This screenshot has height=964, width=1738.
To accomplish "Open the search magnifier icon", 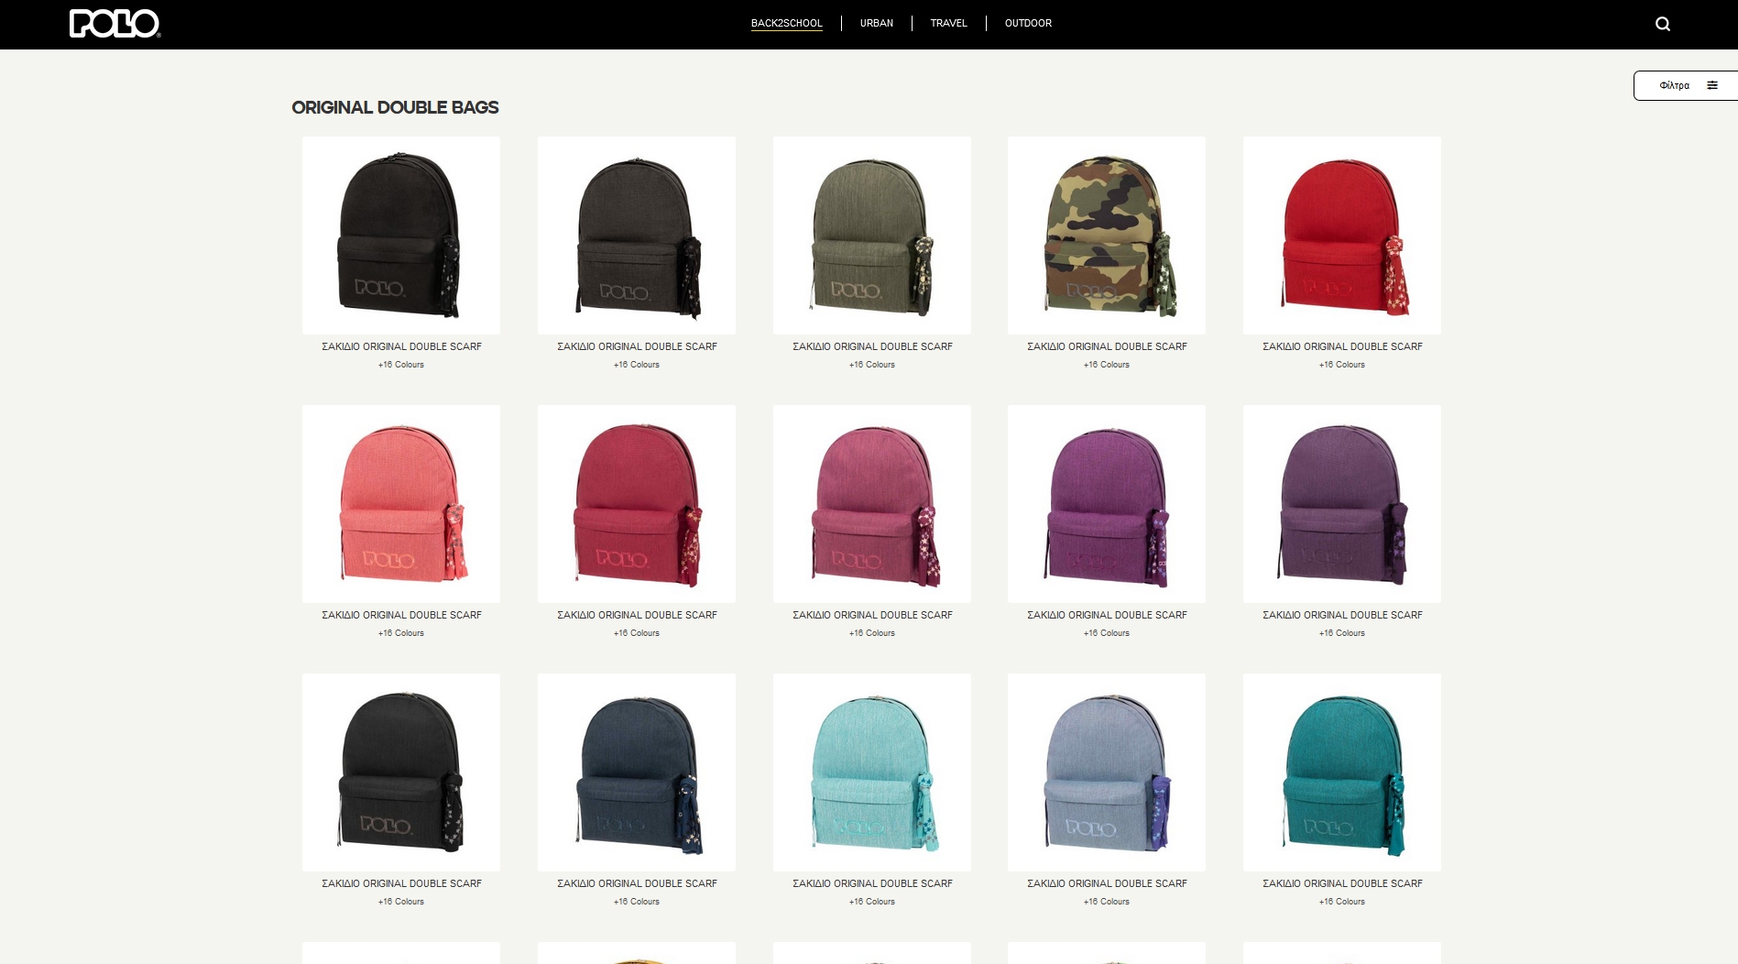I will [1663, 25].
